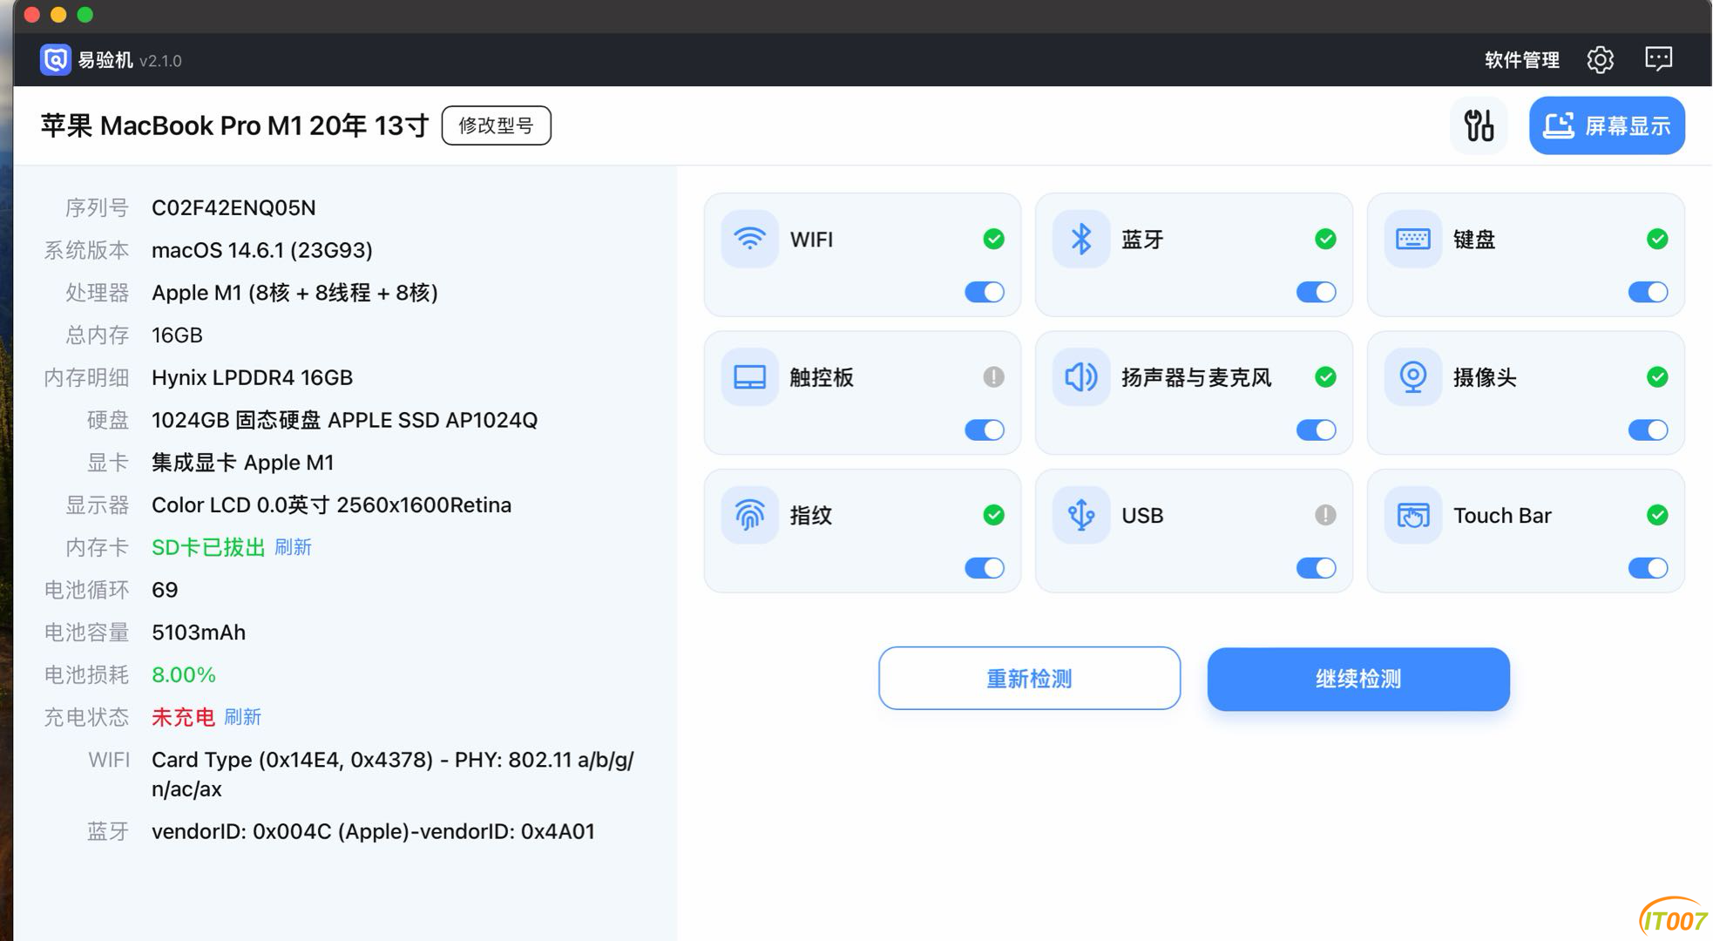Image resolution: width=1713 pixels, height=941 pixels.
Task: Toggle the 摄像头 test switch
Action: click(x=1649, y=430)
